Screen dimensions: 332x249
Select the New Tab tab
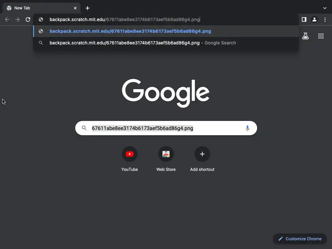(x=41, y=8)
